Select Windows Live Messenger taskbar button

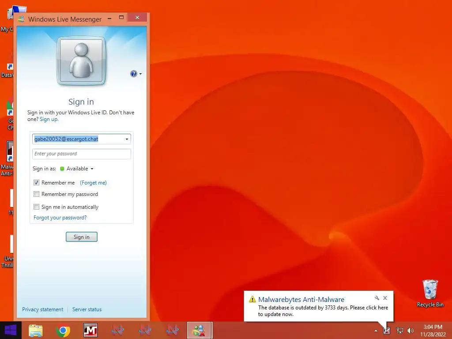pos(200,330)
